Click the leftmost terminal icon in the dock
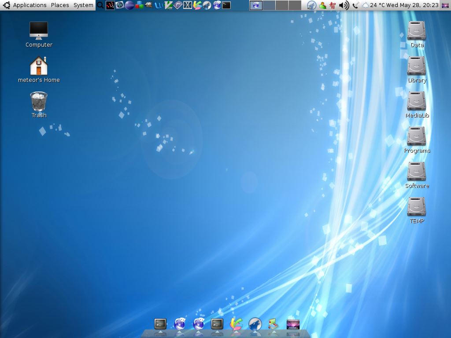The width and height of the screenshot is (451, 338). tap(160, 324)
